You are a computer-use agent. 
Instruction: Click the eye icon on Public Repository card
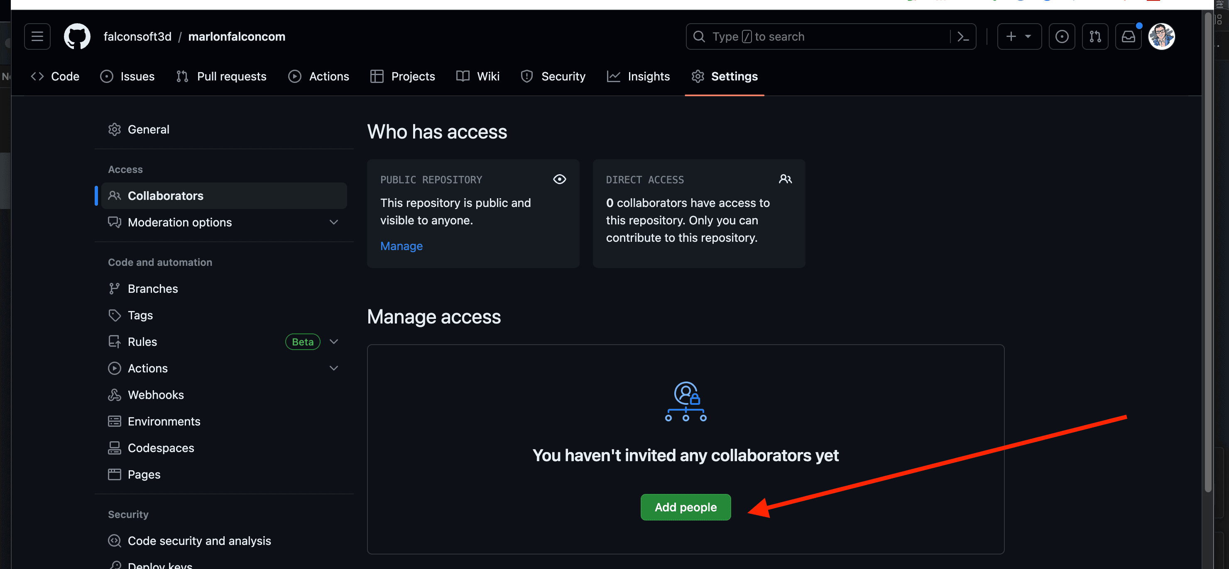click(560, 179)
